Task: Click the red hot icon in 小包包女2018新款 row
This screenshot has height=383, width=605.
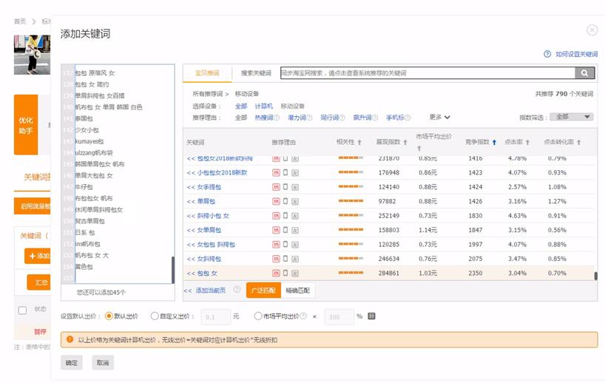Action: click(x=276, y=172)
